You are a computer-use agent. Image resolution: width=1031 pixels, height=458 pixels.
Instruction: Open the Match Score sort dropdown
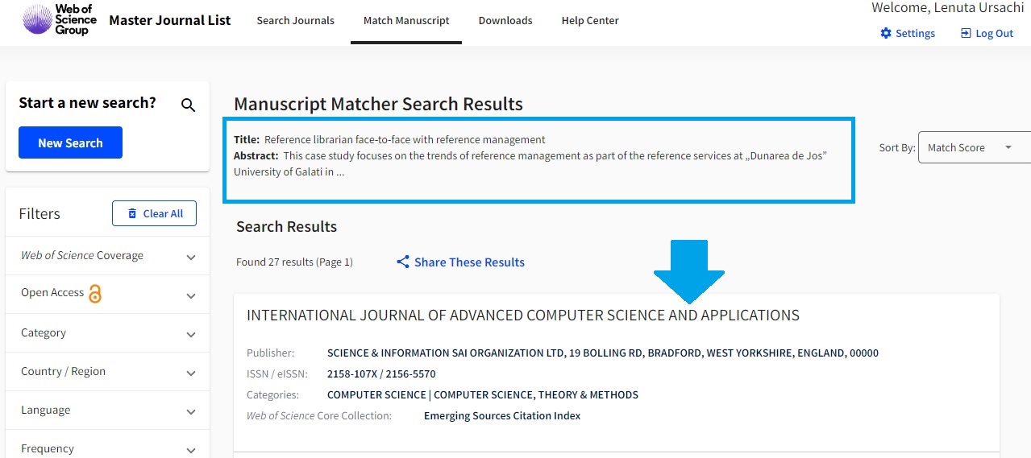click(974, 147)
